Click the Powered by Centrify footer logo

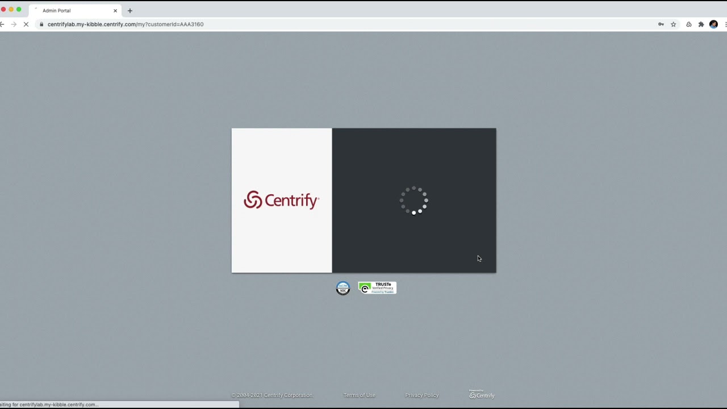482,394
